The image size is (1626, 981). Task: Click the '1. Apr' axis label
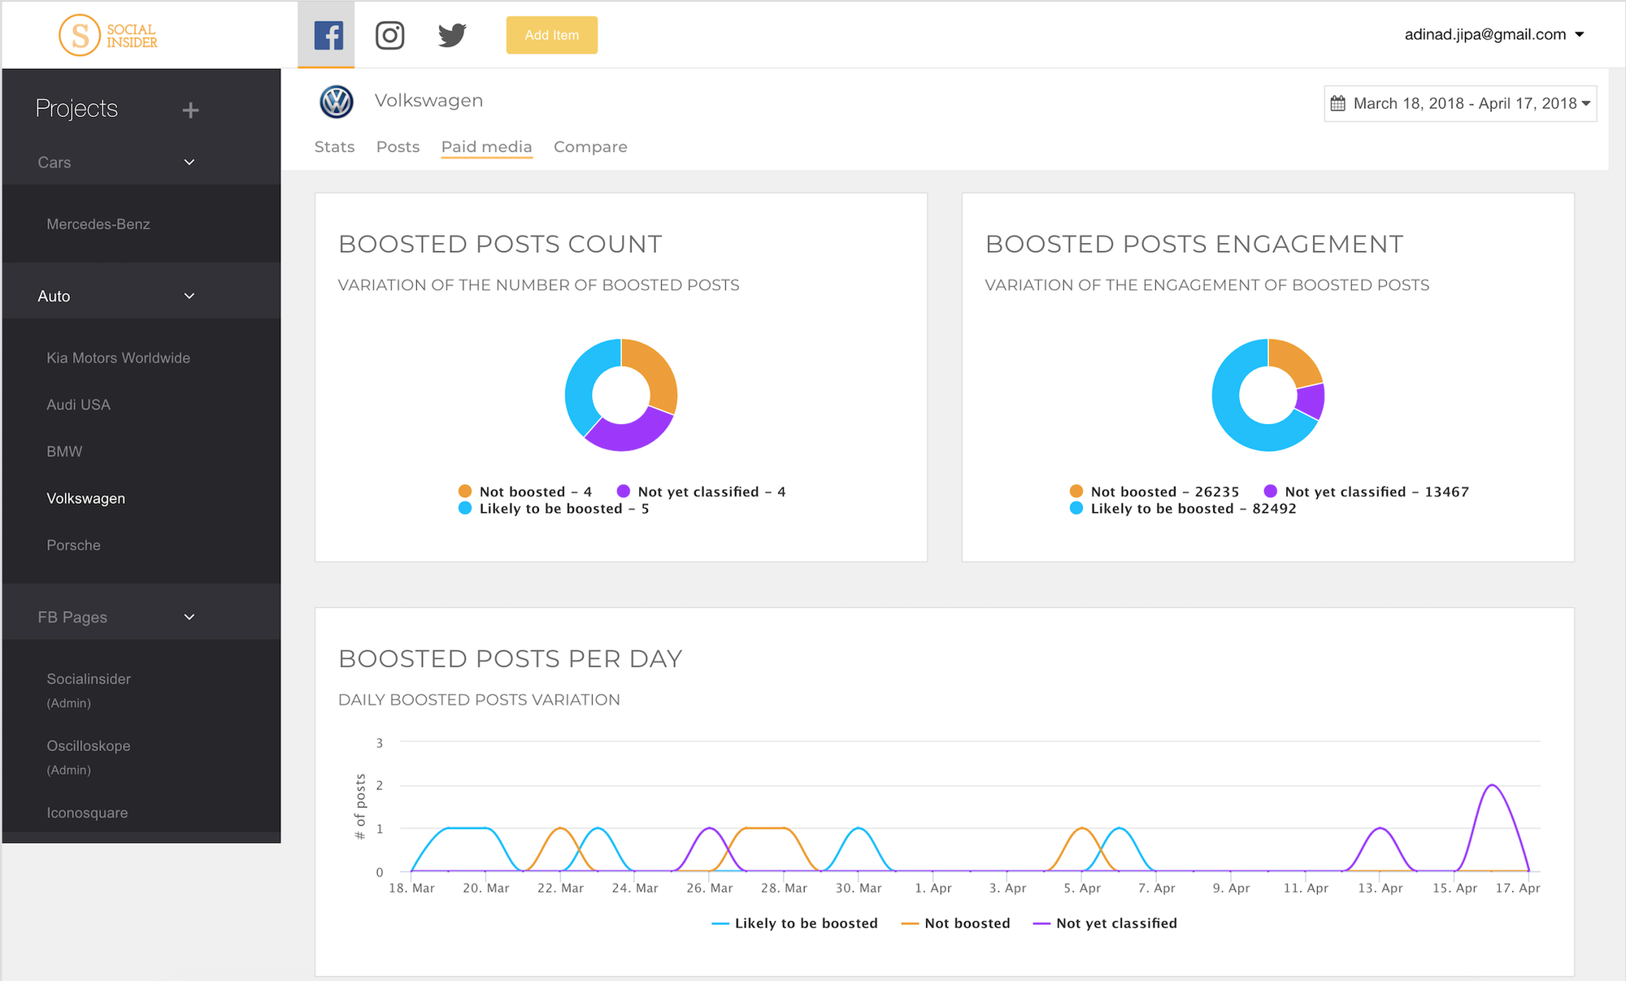click(933, 888)
